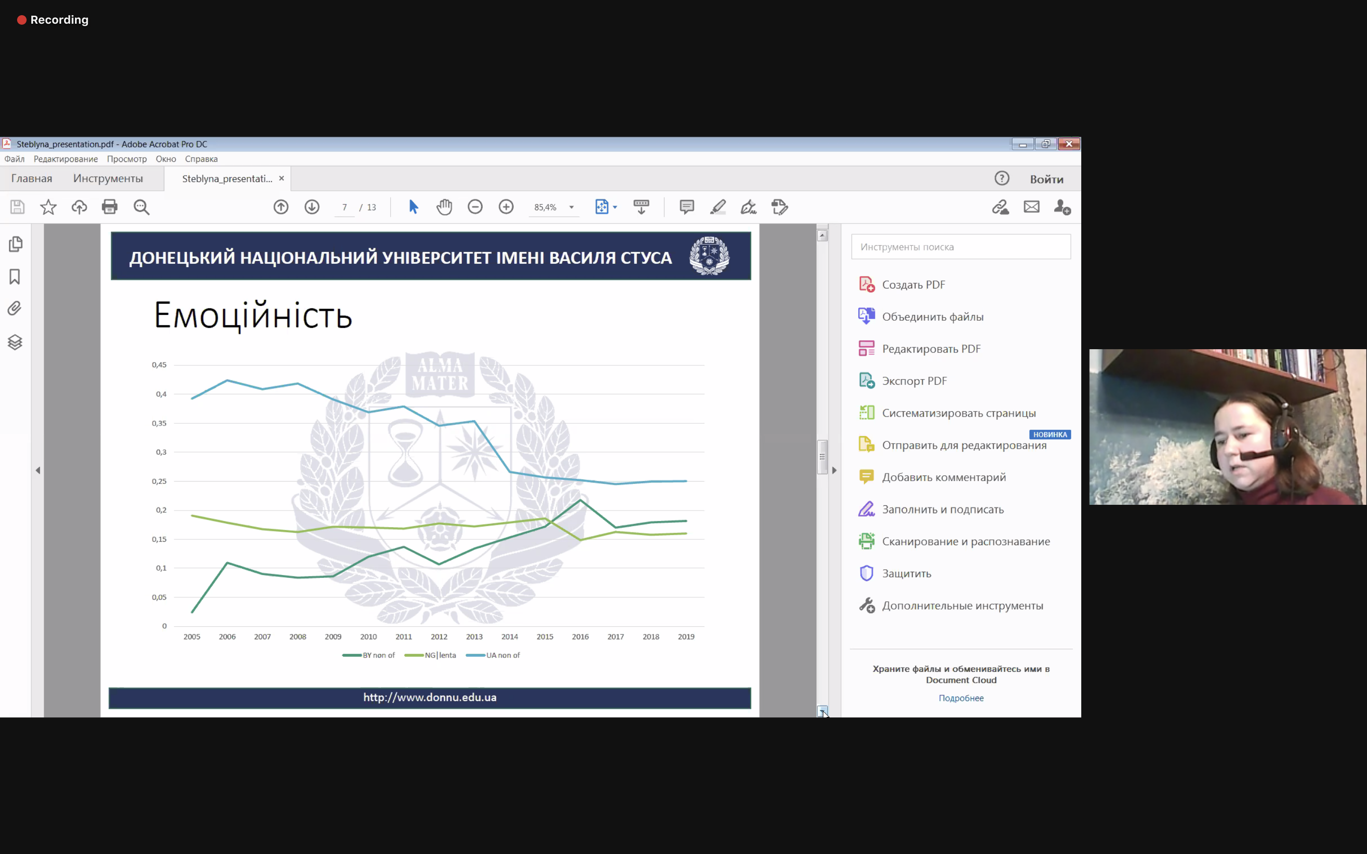Image resolution: width=1367 pixels, height=854 pixels.
Task: Click the zoom out minus icon
Action: [x=475, y=207]
